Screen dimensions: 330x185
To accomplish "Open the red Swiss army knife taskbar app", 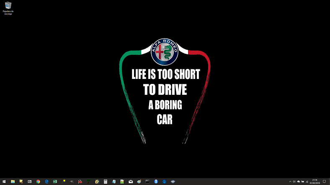I will click(x=80, y=182).
